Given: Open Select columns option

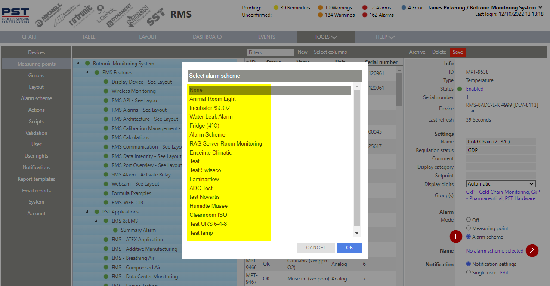Looking at the screenshot, I should coord(330,52).
